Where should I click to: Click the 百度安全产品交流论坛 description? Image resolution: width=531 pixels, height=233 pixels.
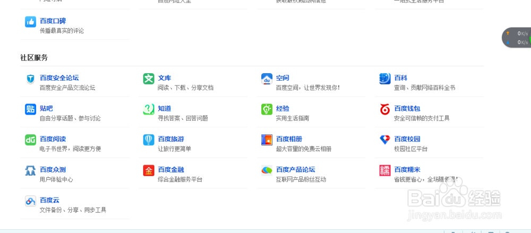click(x=67, y=88)
